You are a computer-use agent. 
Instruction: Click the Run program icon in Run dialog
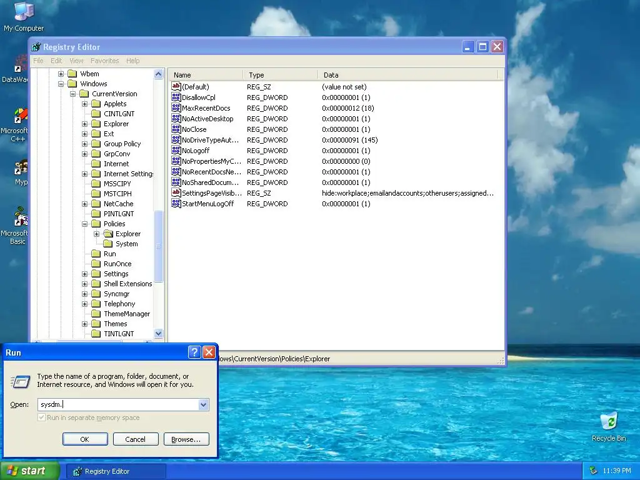click(20, 382)
